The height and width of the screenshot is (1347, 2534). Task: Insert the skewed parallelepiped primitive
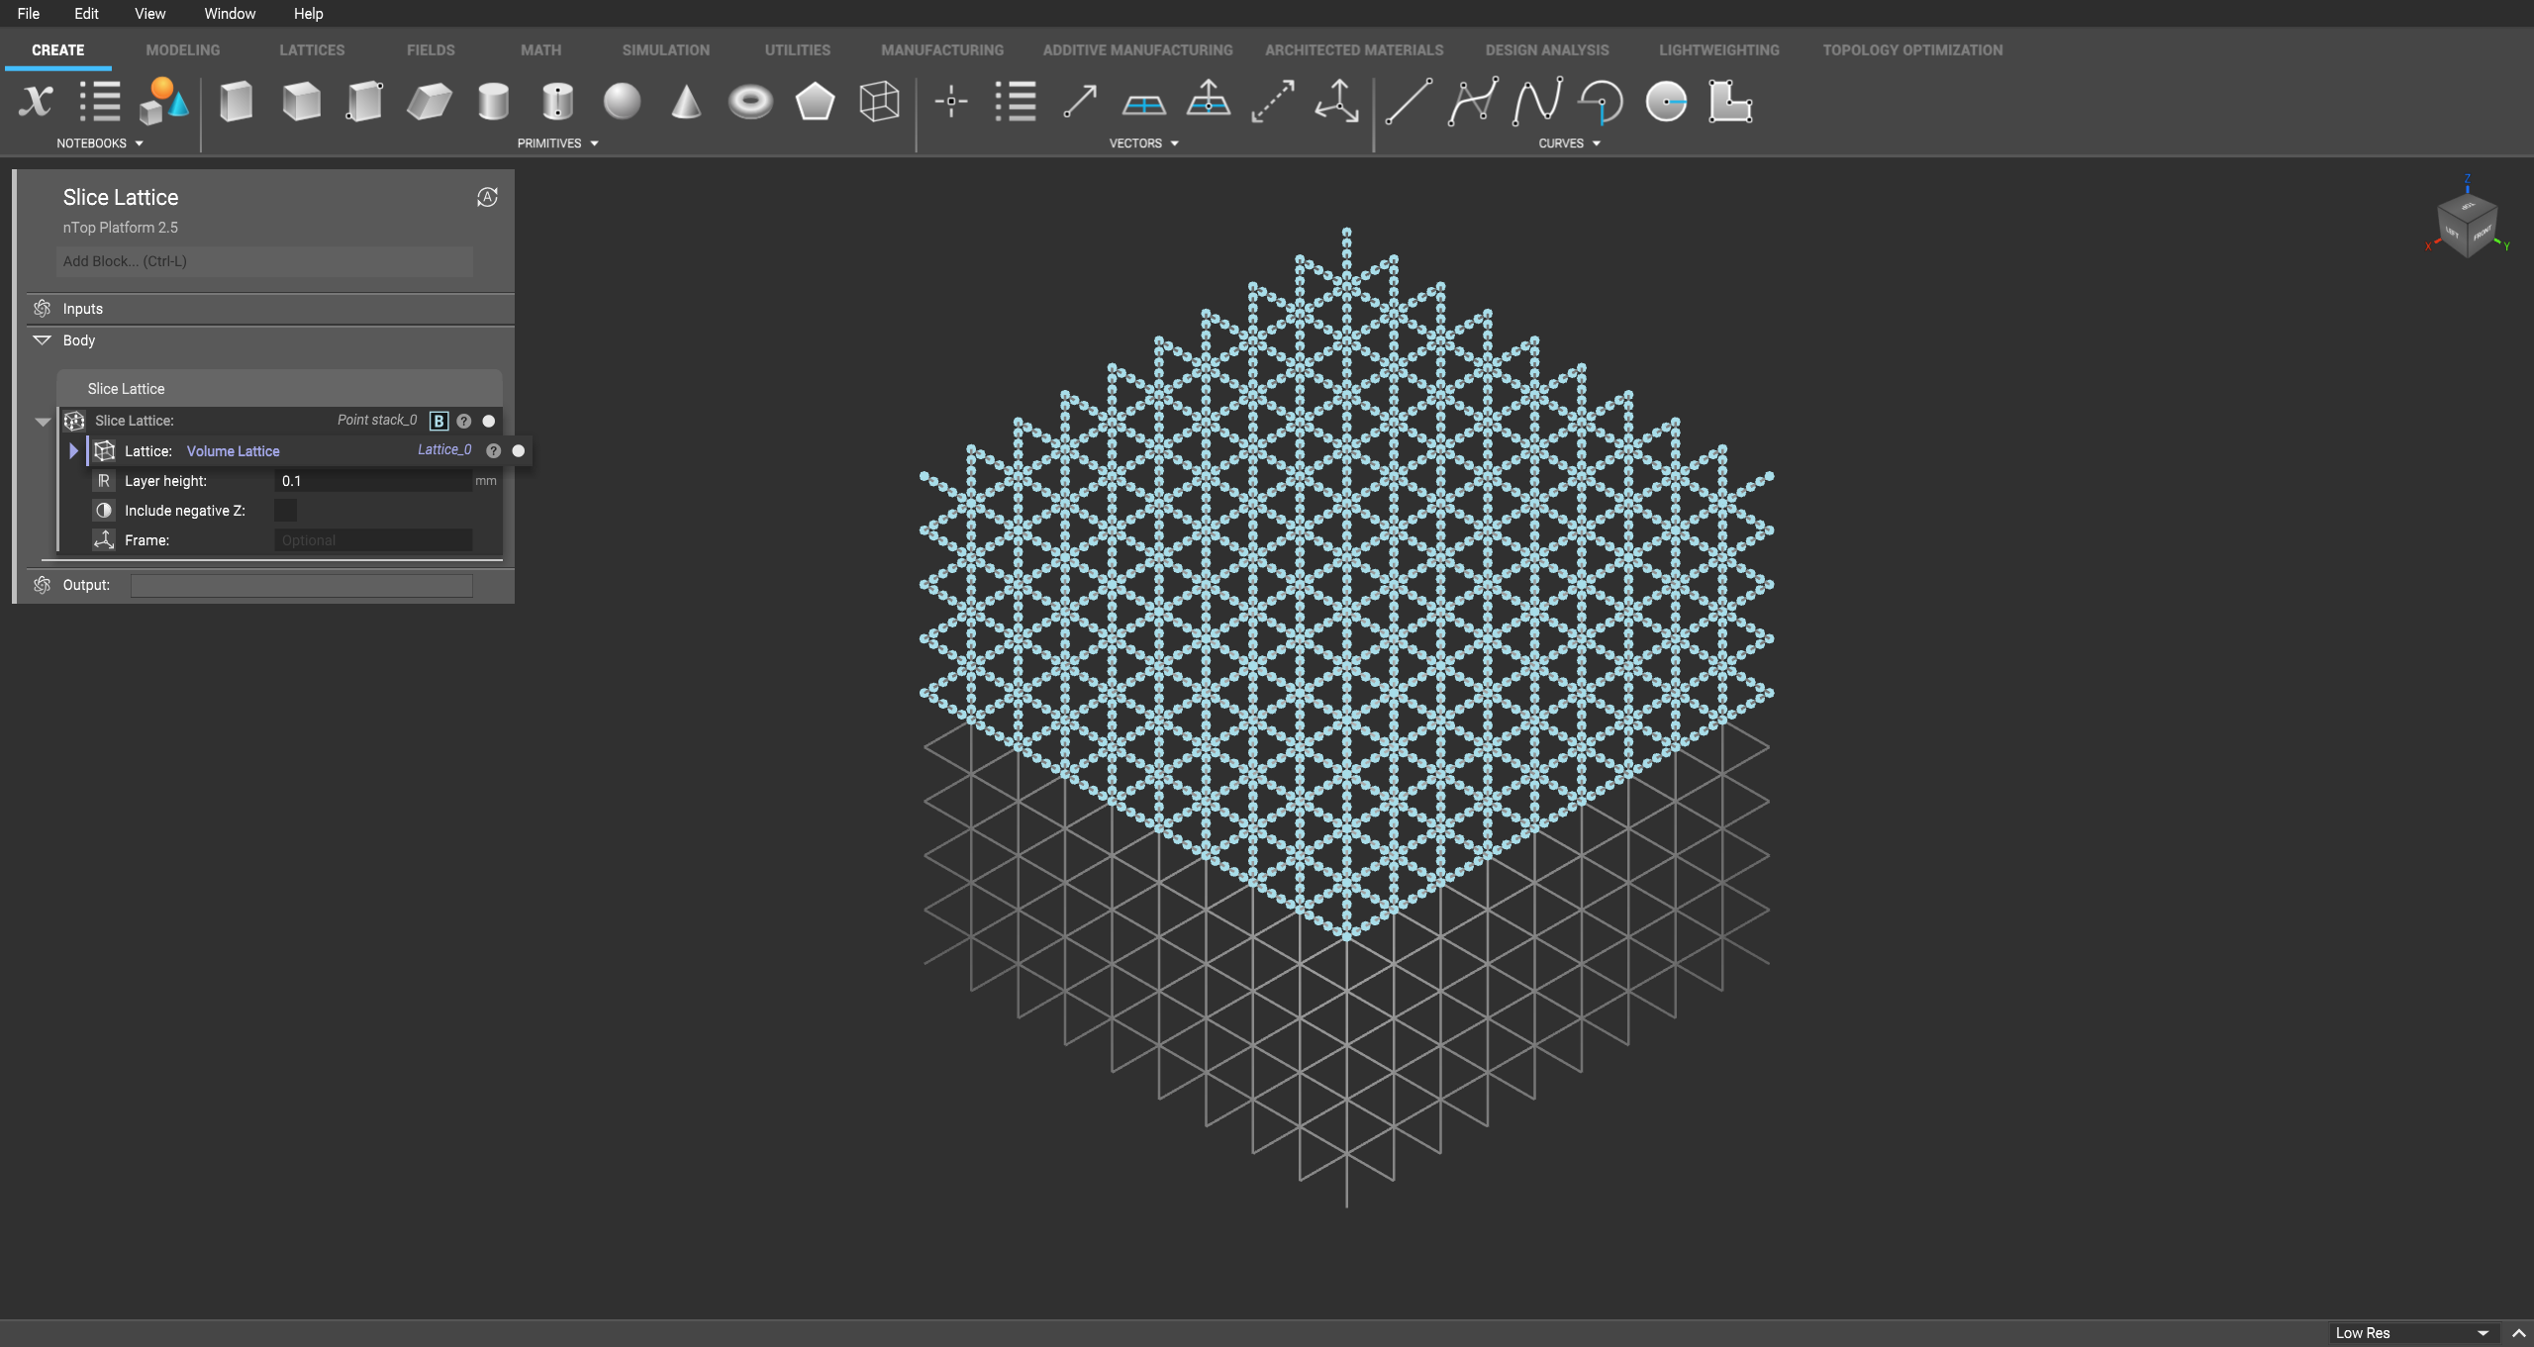coord(430,101)
